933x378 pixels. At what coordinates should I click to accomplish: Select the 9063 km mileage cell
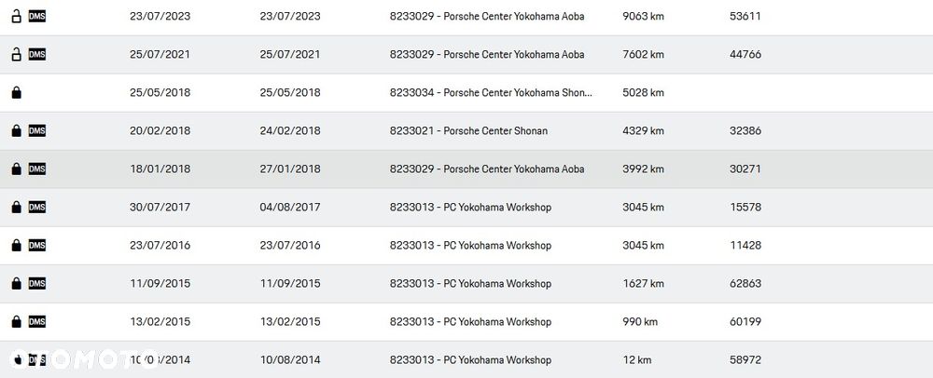643,16
